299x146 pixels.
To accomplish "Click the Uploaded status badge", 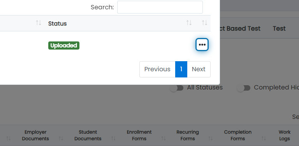I will point(64,46).
